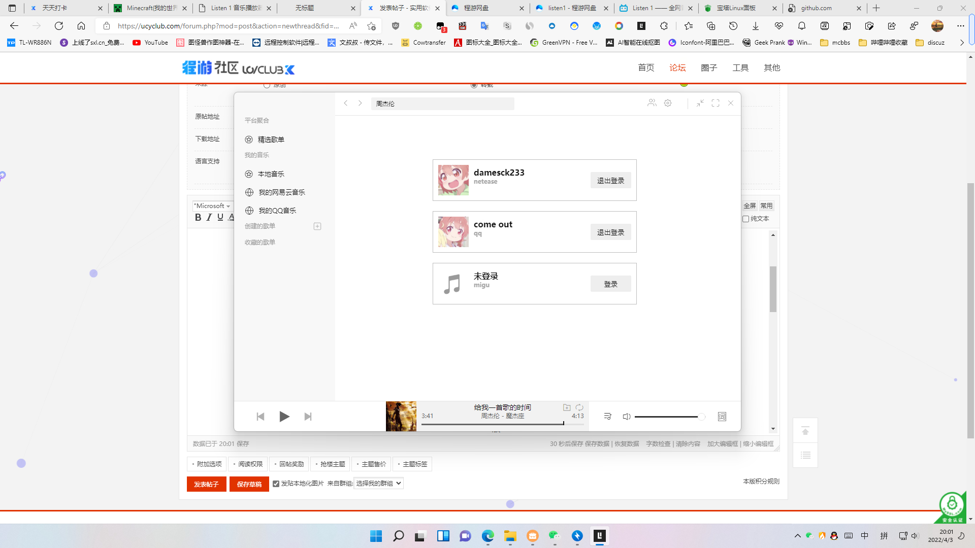Shrink Listen1 to mini mode
Viewport: 975px width, 548px height.
pos(700,103)
